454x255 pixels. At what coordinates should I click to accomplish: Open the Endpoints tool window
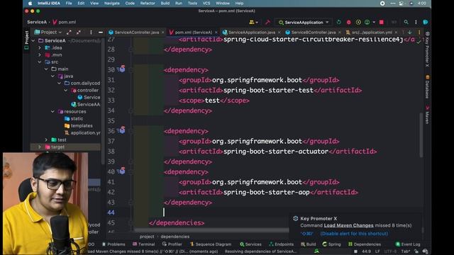coord(282,244)
